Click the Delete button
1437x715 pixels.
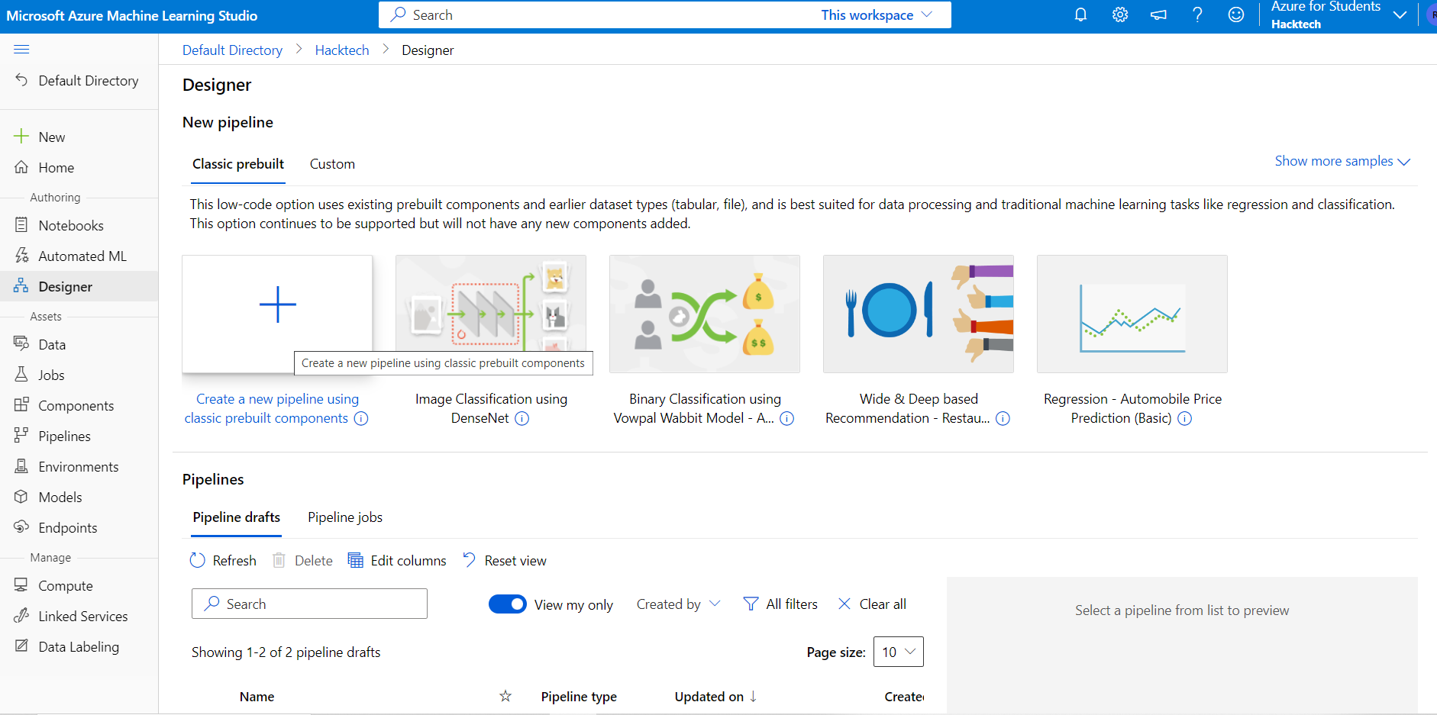(303, 561)
